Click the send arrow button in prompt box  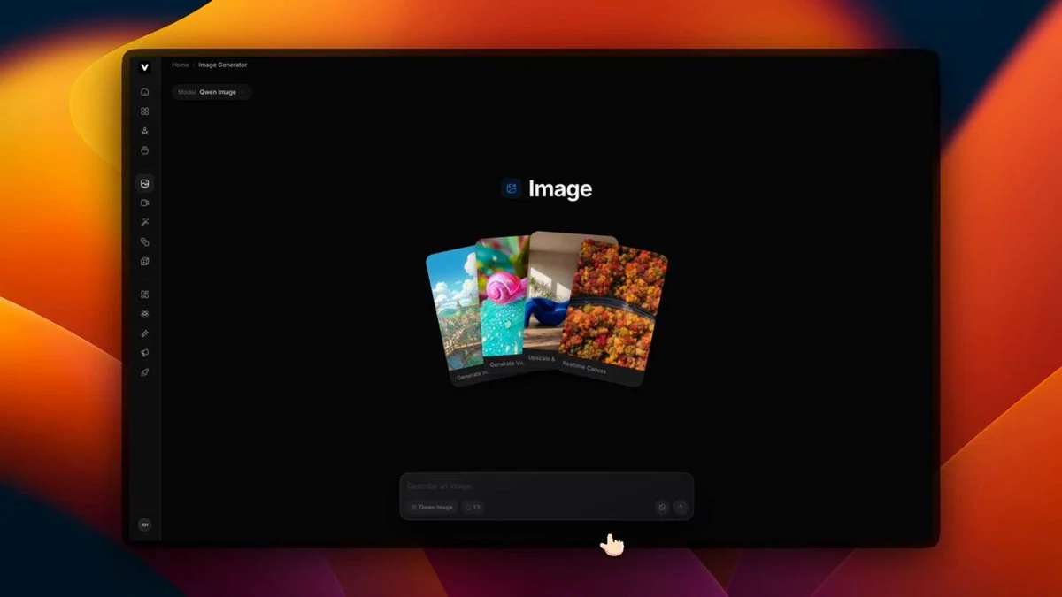point(681,507)
